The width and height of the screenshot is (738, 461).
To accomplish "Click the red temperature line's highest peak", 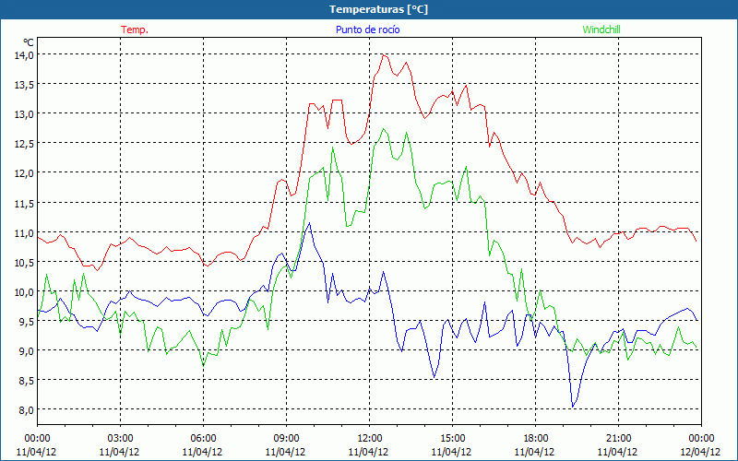I will 384,54.
